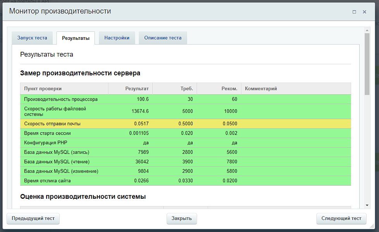Click the Закрыть button
Viewport: 379px width, 232px height.
pos(182,218)
